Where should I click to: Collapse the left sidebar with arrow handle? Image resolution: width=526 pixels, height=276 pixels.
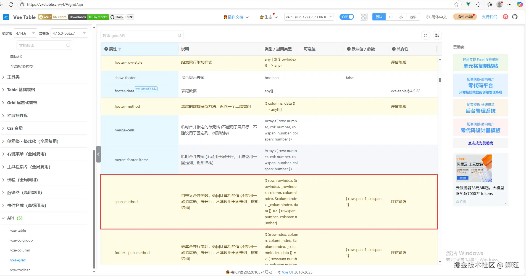point(98,154)
